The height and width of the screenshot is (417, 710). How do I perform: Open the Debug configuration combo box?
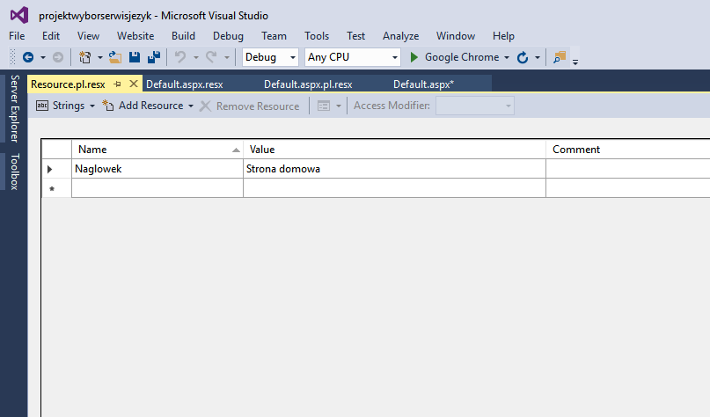(x=270, y=57)
